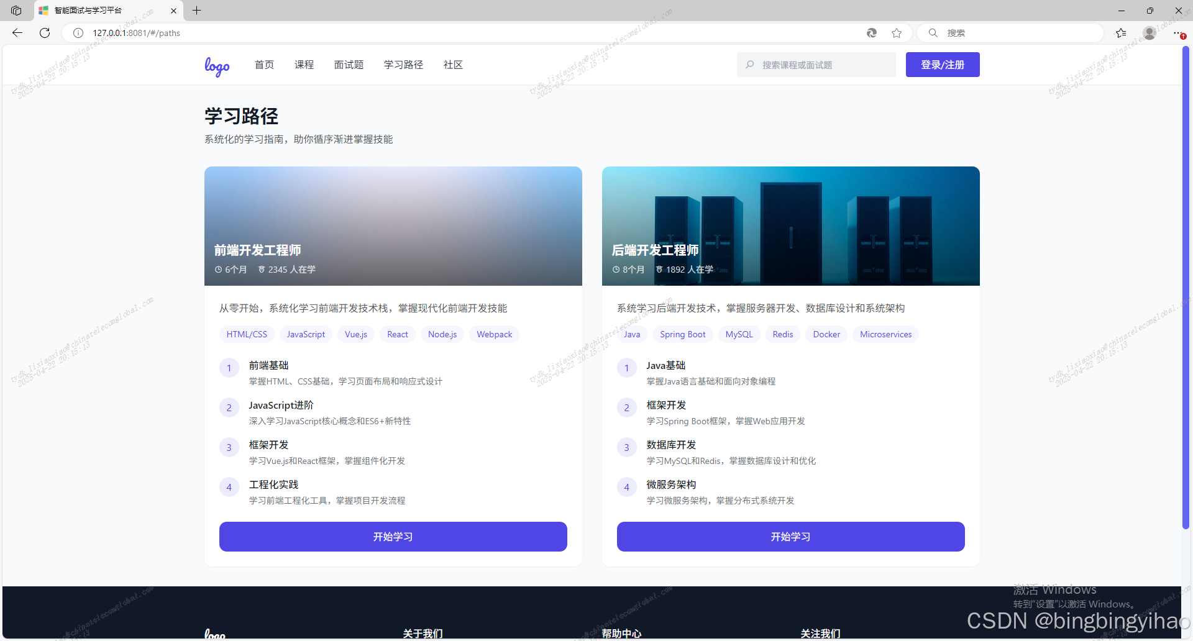Image resolution: width=1193 pixels, height=641 pixels.
Task: Select the frontend 框架开发 step 3
Action: 393,452
